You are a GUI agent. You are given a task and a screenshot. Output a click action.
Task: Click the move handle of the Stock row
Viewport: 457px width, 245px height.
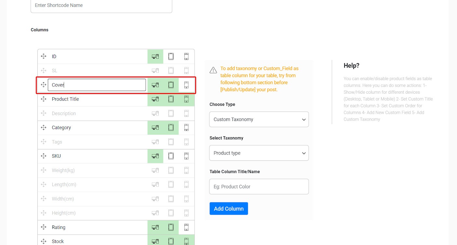[44, 241]
